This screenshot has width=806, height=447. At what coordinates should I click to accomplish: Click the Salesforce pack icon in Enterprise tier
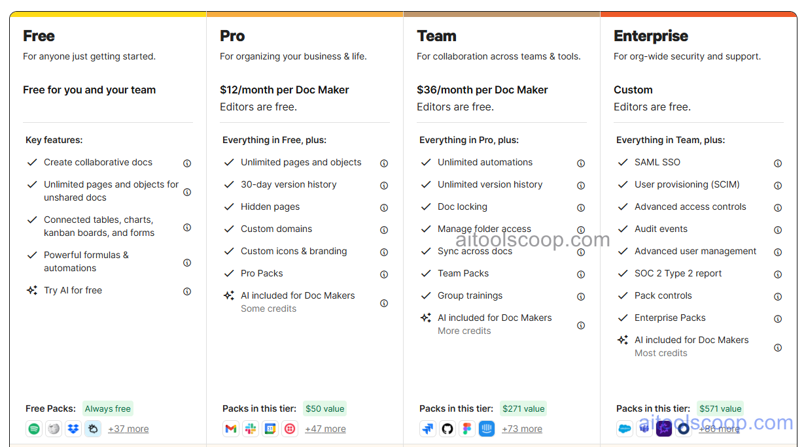tap(624, 429)
